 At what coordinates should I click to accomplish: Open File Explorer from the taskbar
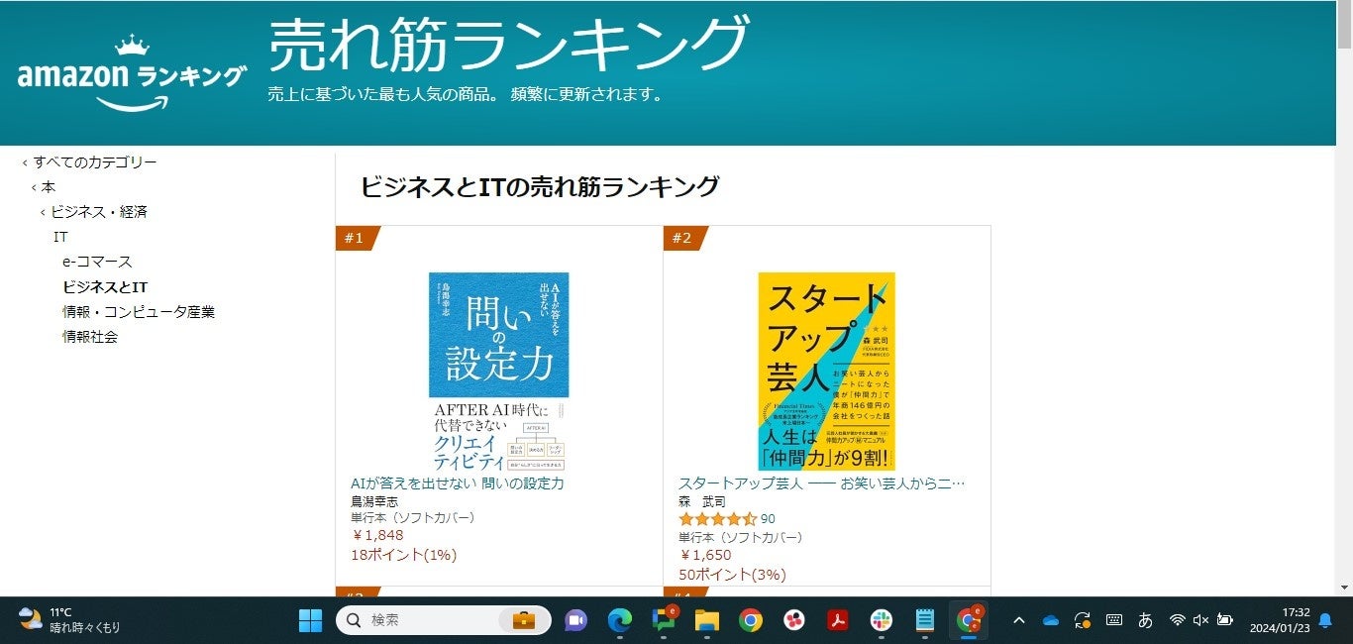[706, 620]
